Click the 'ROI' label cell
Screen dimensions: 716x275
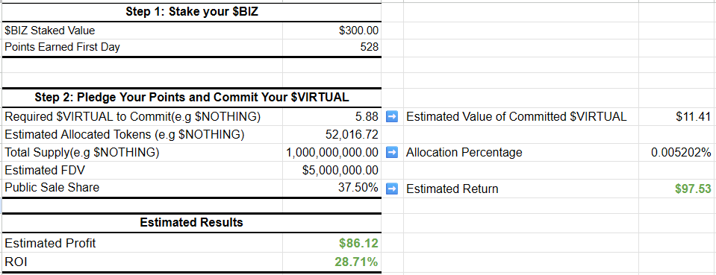(x=142, y=262)
